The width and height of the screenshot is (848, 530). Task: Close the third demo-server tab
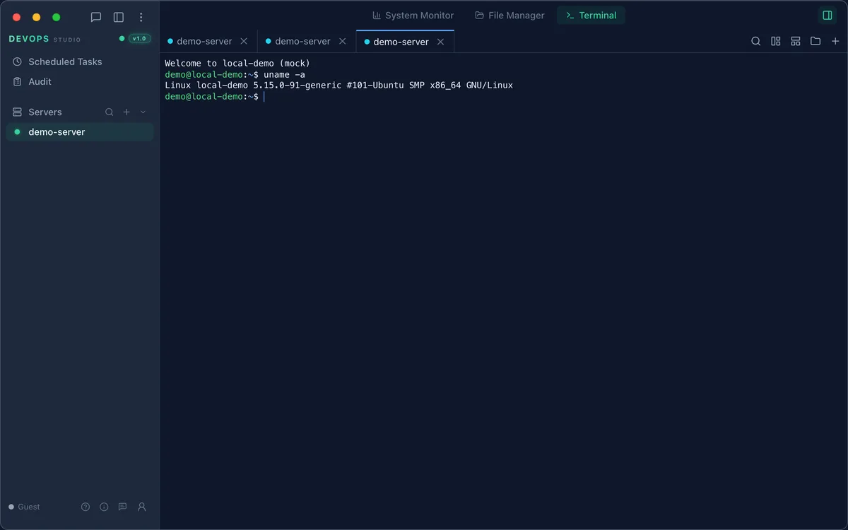click(x=440, y=42)
